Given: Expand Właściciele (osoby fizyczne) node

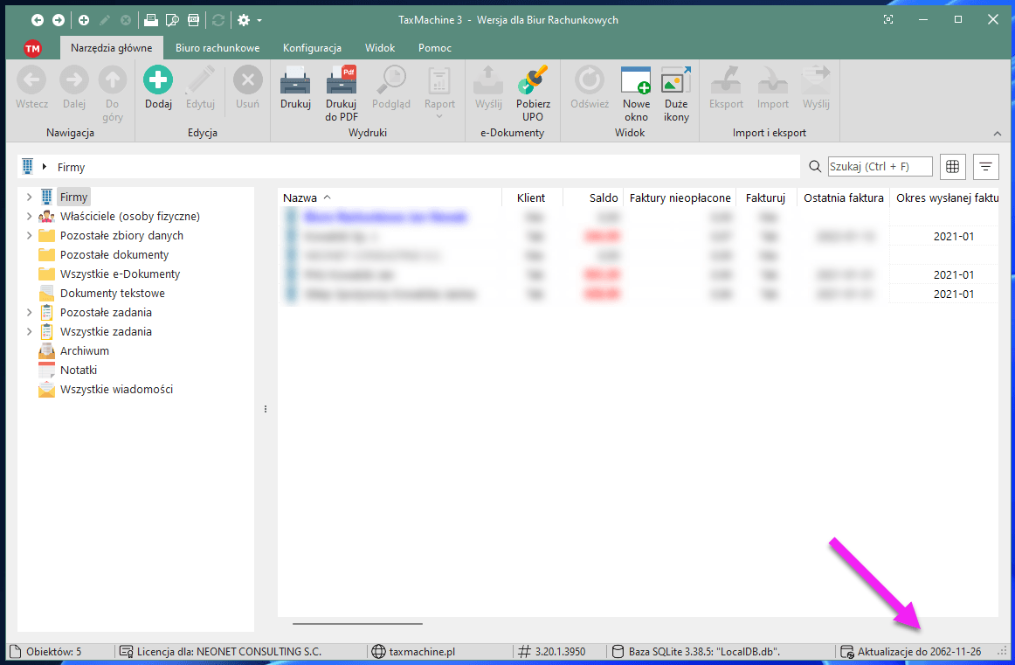Looking at the screenshot, I should click(x=29, y=217).
